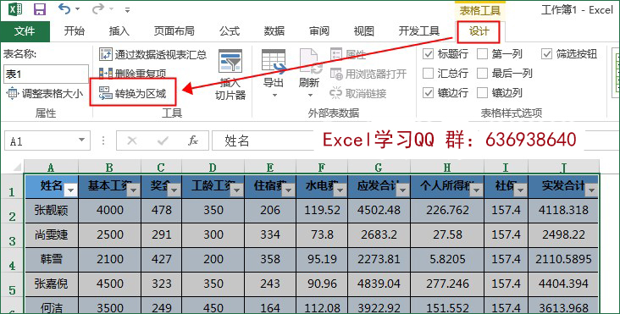Open the 个人所得税 column filter dropdown
The image size is (620, 314).
click(477, 190)
